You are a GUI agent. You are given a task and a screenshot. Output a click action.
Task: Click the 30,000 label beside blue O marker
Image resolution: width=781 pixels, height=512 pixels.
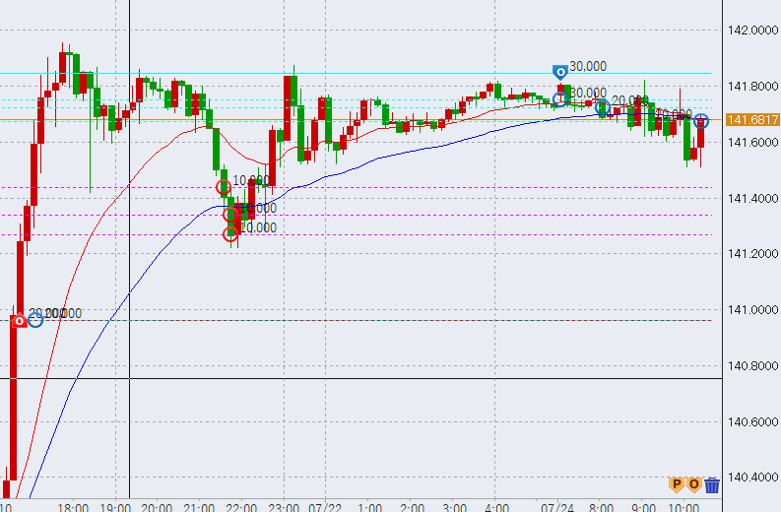[x=588, y=67]
